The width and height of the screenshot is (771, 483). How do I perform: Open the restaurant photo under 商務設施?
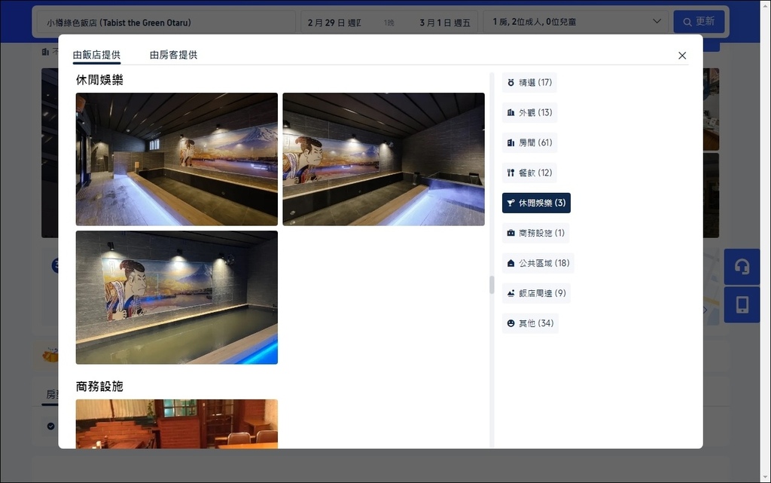coord(176,424)
